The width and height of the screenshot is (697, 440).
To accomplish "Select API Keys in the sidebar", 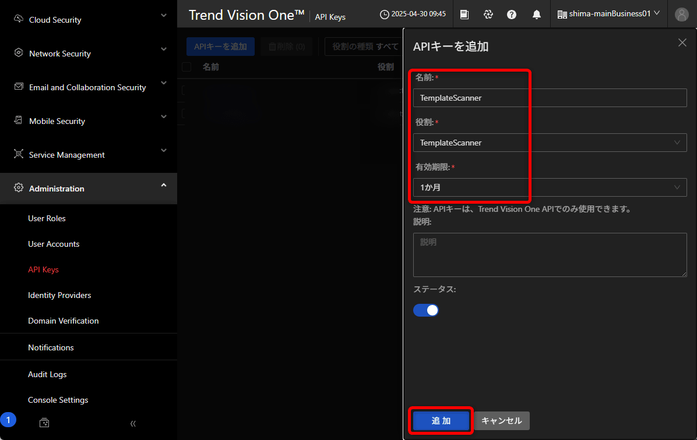I will pos(43,269).
